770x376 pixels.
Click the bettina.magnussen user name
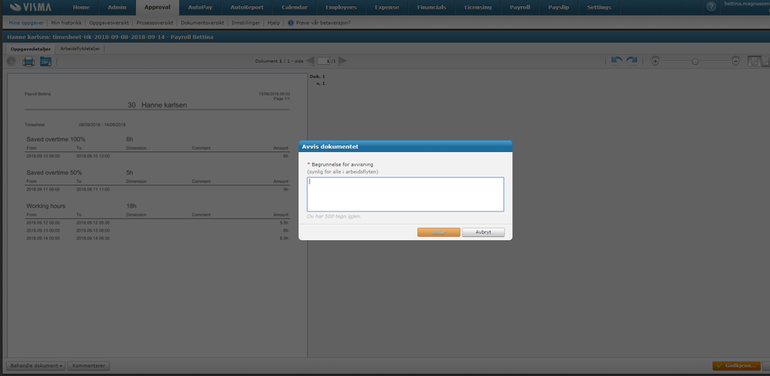coord(747,4)
